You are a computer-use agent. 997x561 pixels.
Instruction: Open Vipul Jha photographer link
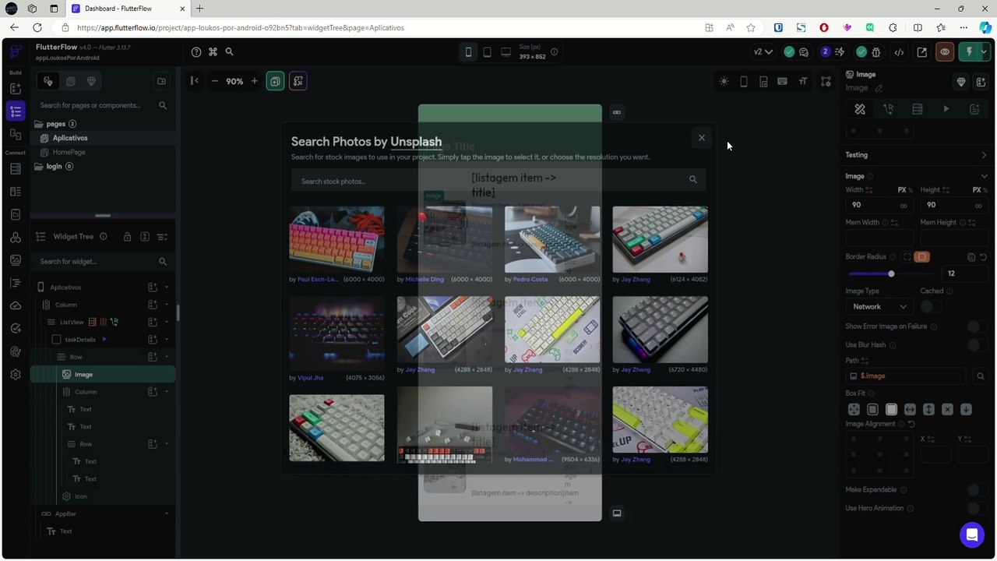(310, 378)
